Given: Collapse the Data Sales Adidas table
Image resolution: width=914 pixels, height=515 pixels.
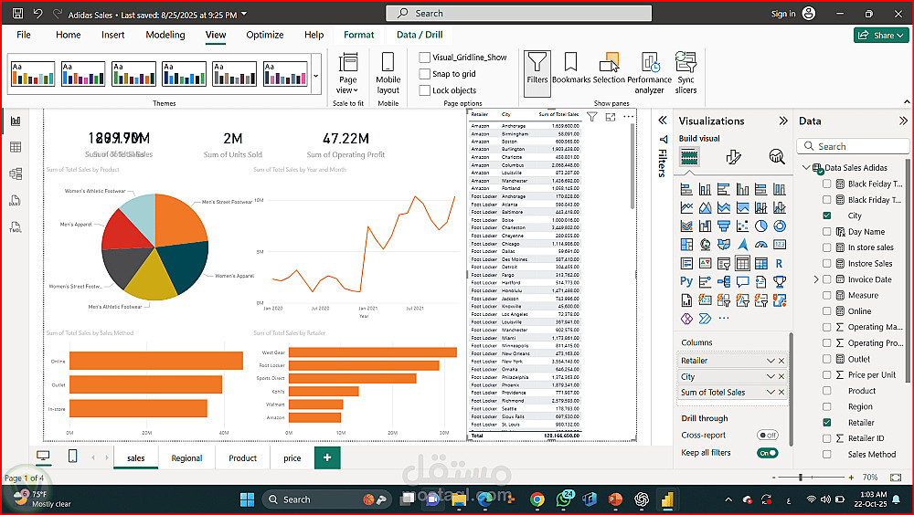Looking at the screenshot, I should coord(806,167).
